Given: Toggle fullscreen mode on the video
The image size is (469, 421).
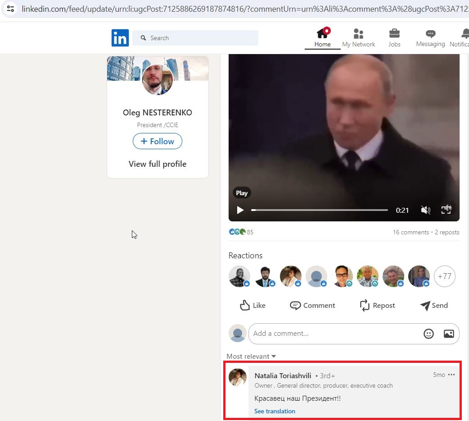Looking at the screenshot, I should point(446,210).
